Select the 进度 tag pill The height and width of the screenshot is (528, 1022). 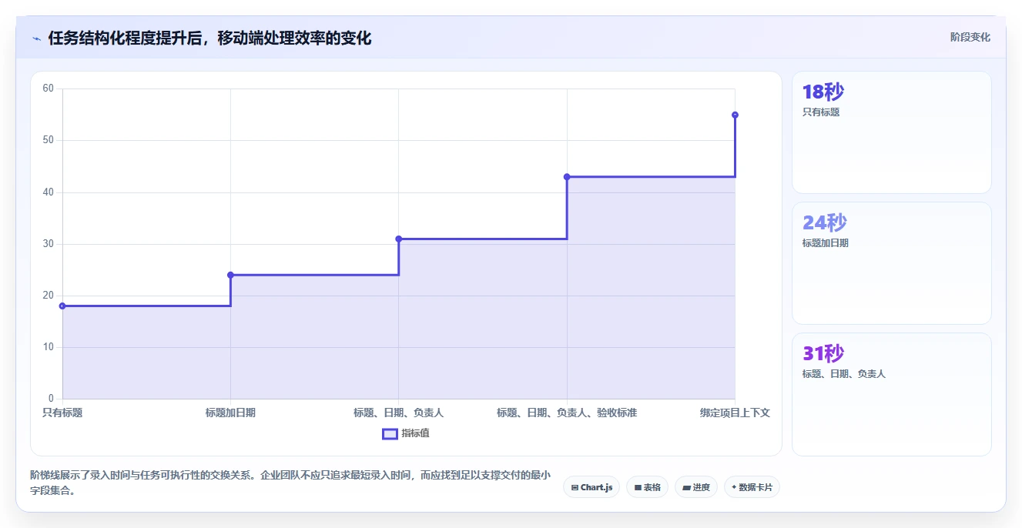[x=696, y=487]
